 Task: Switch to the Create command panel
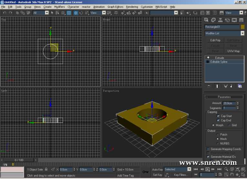206,20
